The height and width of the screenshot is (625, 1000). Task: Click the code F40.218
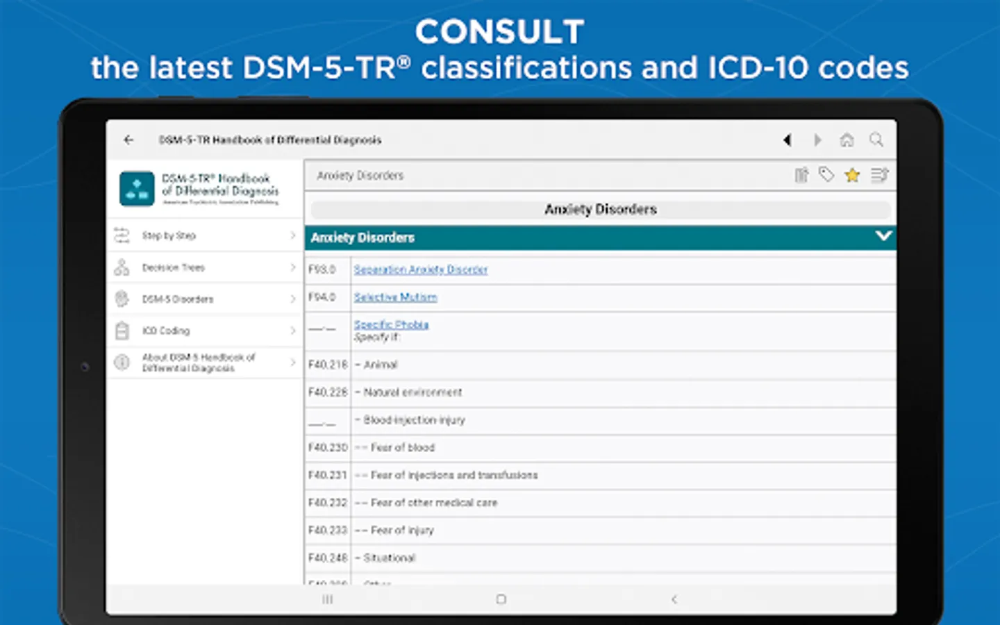328,365
